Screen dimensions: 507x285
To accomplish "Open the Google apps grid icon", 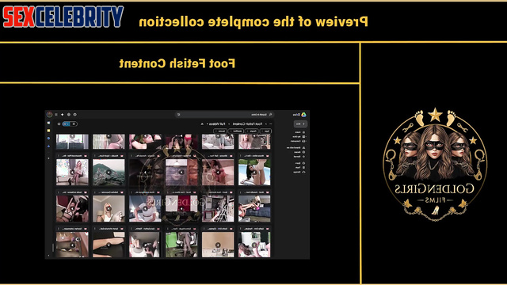I will [56, 114].
